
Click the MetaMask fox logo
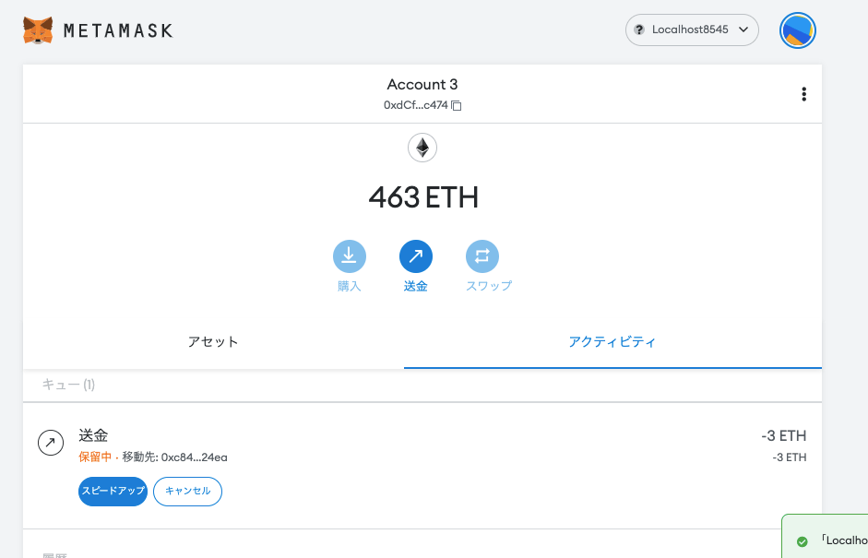(x=38, y=30)
